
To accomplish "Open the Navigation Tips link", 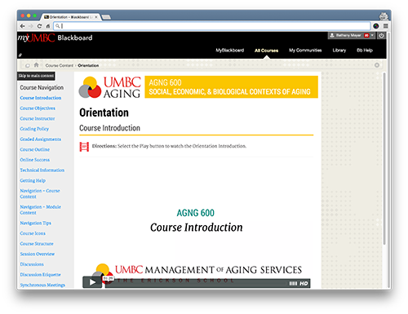I will 36,223.
